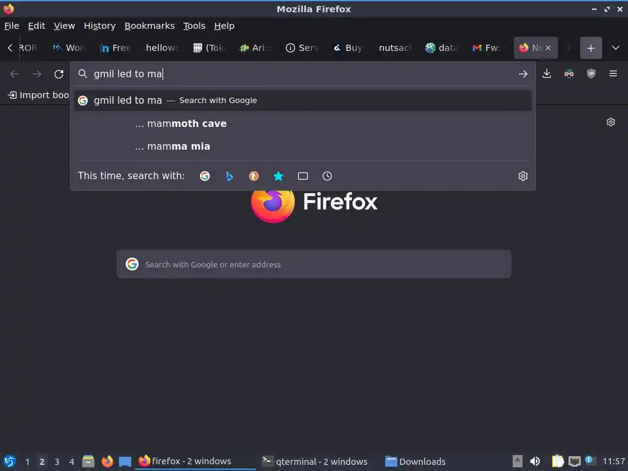628x471 pixels.
Task: Switch to the Fw: Gmail tab
Action: coord(488,48)
